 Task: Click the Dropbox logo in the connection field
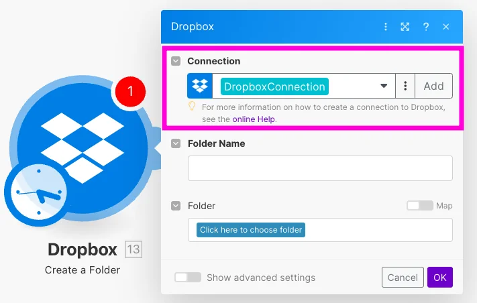pyautogui.click(x=200, y=86)
